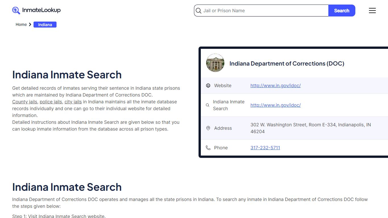388x218 pixels.
Task: Click the lower Indiana Inmate Search heading
Action: [67, 187]
